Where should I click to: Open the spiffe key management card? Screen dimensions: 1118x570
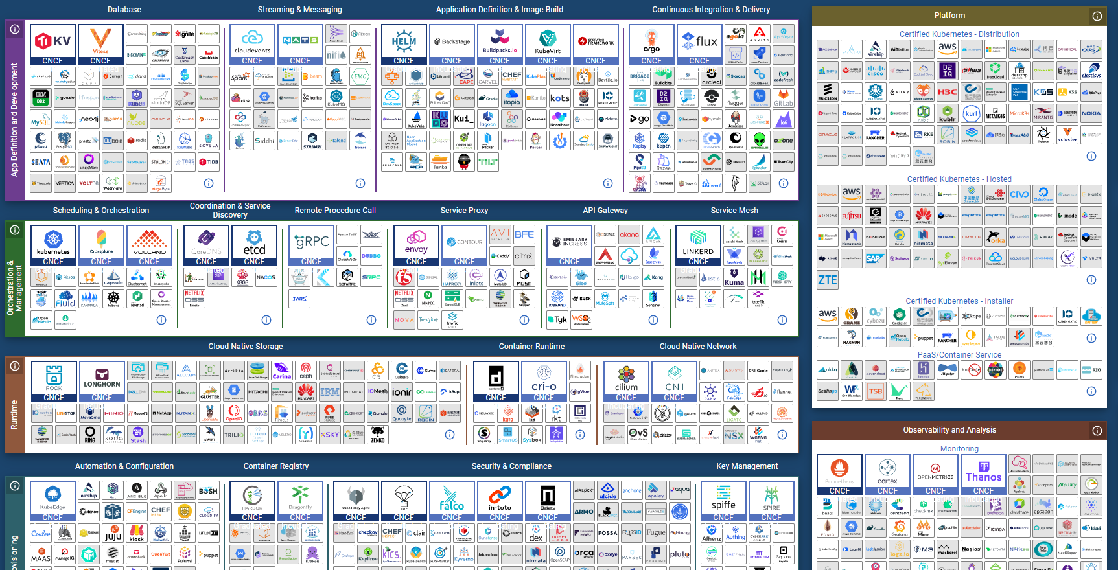(x=723, y=501)
